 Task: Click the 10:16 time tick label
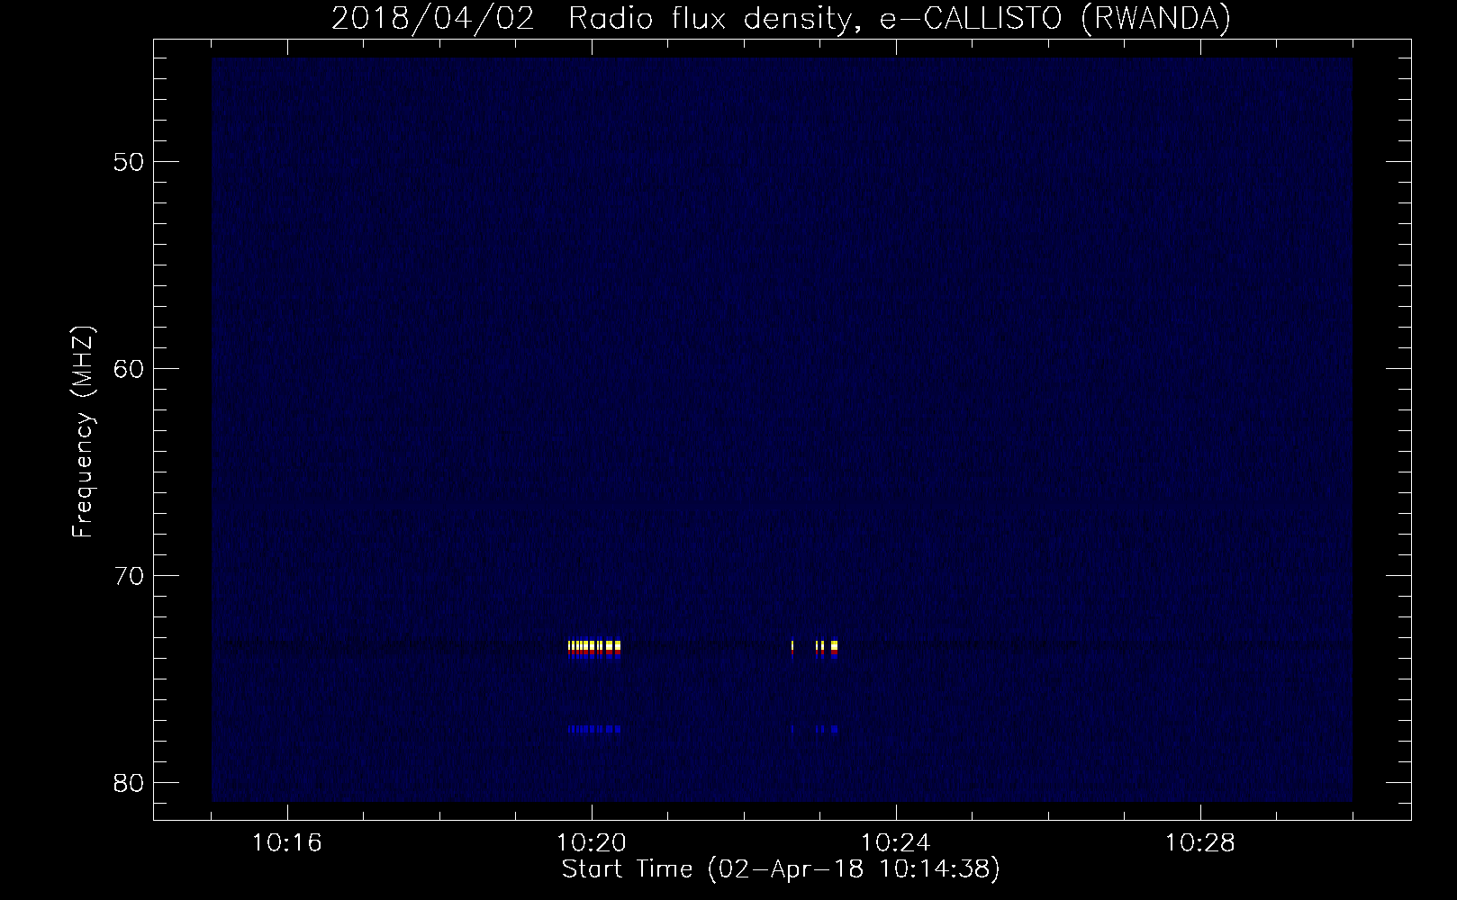287,843
